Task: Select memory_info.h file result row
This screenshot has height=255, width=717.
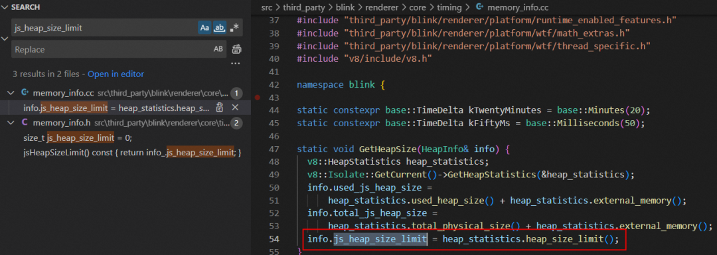Action: click(x=125, y=122)
